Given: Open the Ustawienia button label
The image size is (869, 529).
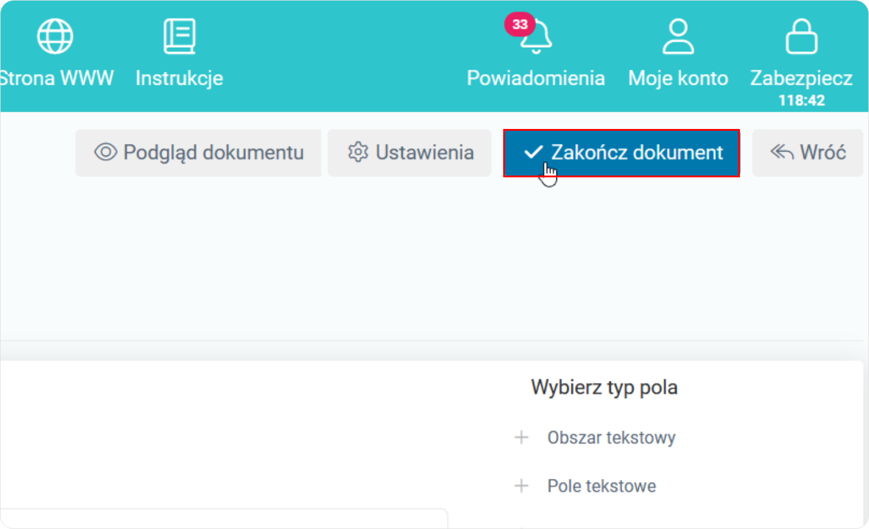Looking at the screenshot, I should tap(424, 152).
